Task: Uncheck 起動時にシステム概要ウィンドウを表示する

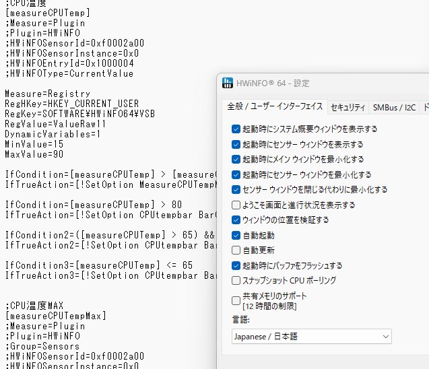Action: coord(236,129)
